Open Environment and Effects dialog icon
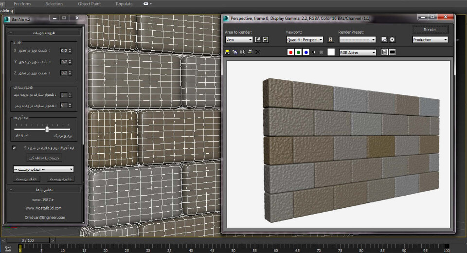 point(392,40)
